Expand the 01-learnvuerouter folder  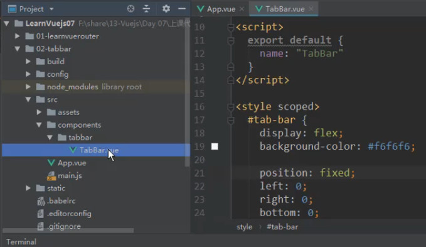tap(18, 36)
